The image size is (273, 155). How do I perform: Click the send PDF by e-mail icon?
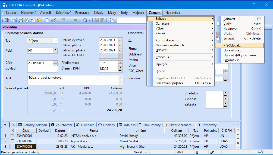[39, 20]
